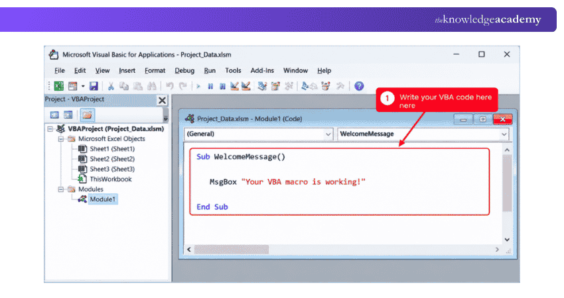The width and height of the screenshot is (564, 298).
Task: Open the File menu
Action: [59, 71]
